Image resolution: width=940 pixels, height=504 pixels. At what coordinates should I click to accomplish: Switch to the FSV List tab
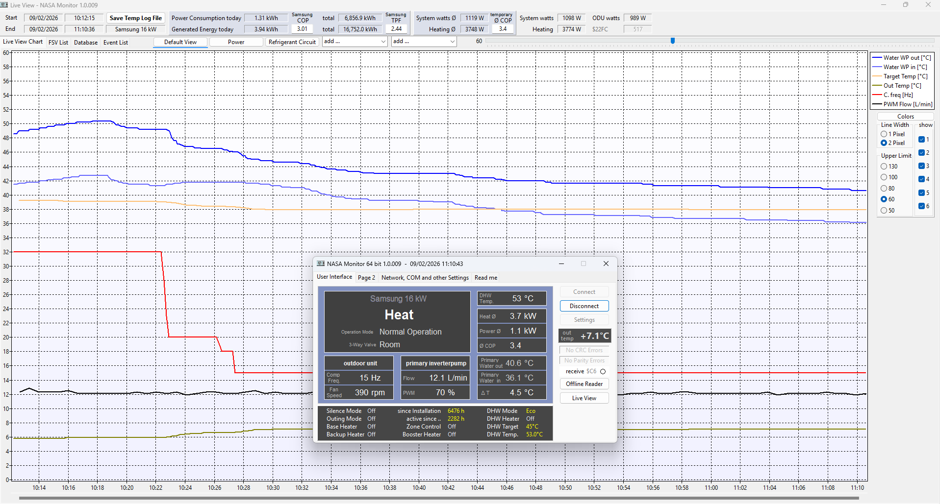58,43
